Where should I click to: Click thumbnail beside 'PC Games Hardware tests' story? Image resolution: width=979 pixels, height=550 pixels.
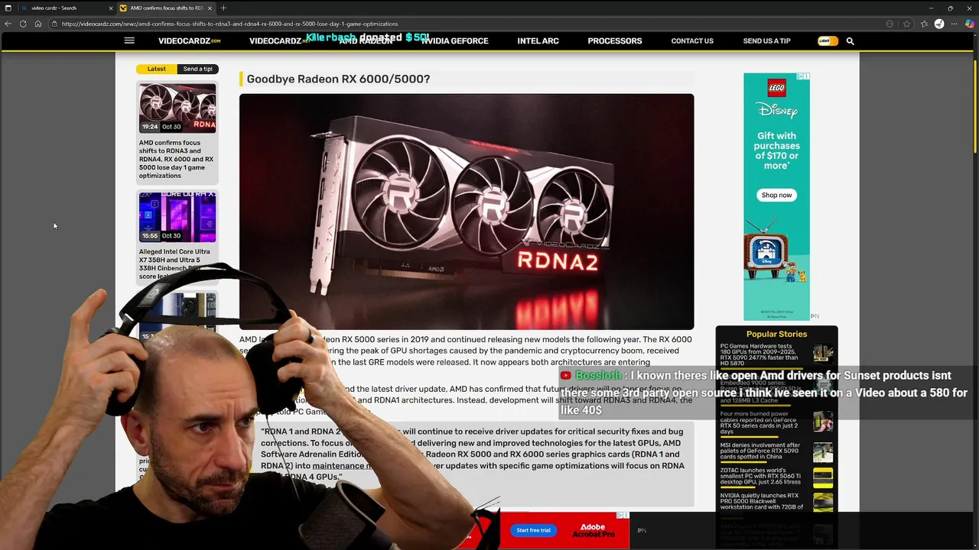823,354
